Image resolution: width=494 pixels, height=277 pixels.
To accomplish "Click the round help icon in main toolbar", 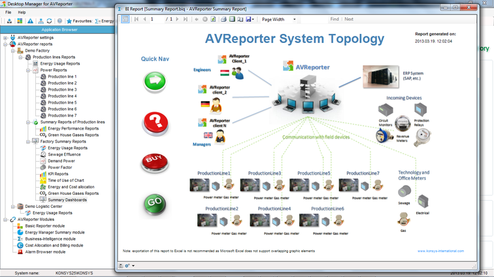I will point(59,21).
